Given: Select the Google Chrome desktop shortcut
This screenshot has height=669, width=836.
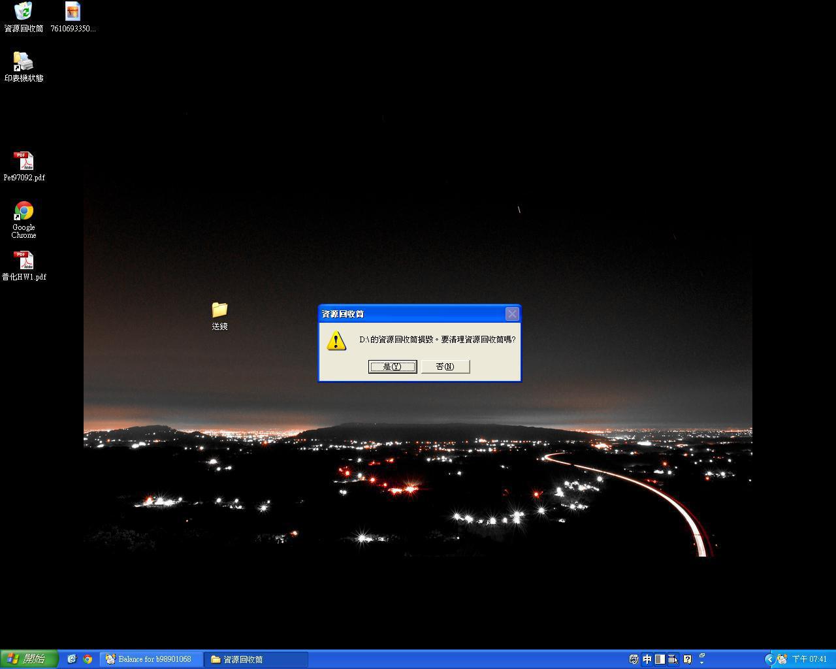Looking at the screenshot, I should [24, 220].
